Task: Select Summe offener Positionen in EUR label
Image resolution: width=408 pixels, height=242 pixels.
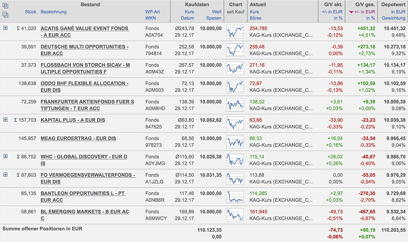Action: (x=42, y=229)
